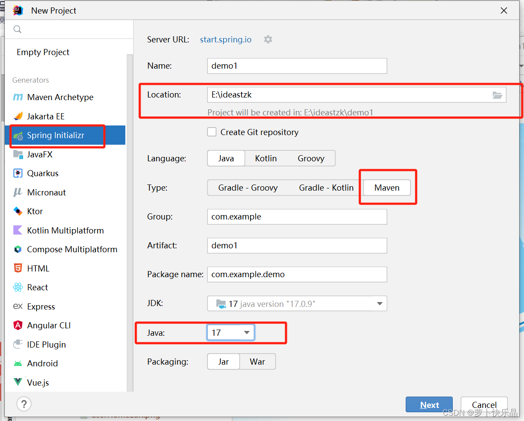Click the HTML5 generator icon

18,268
